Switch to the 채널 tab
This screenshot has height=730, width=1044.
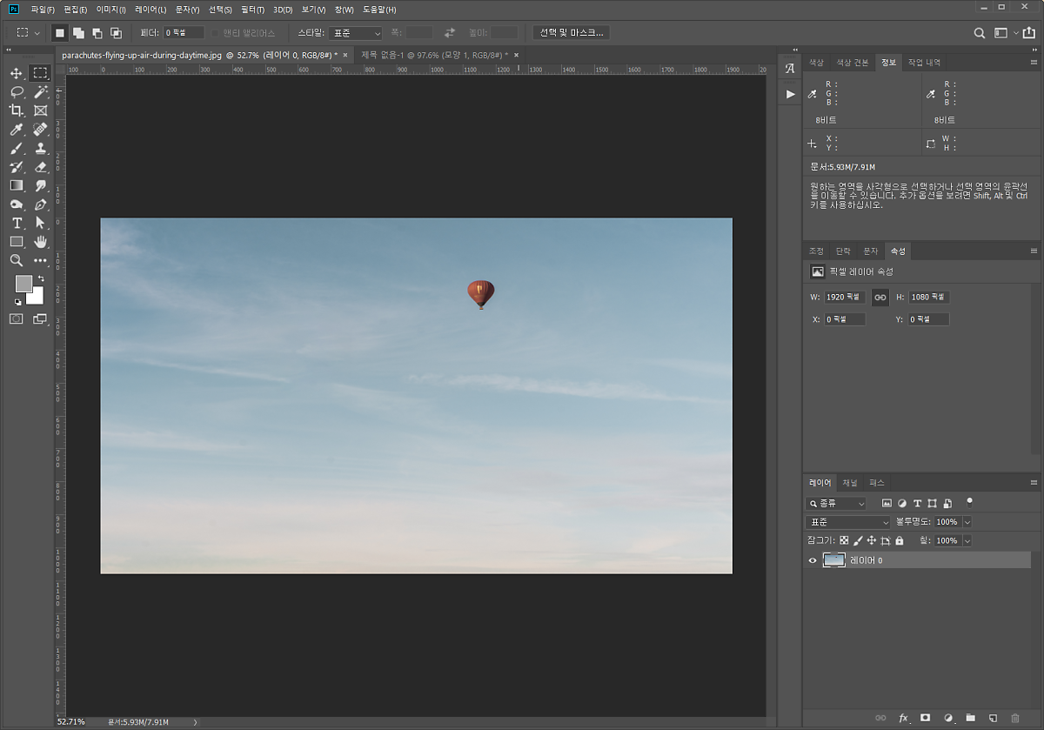tap(849, 483)
